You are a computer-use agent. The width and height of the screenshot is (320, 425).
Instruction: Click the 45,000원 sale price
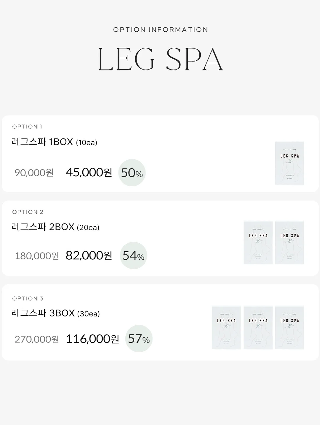click(89, 172)
